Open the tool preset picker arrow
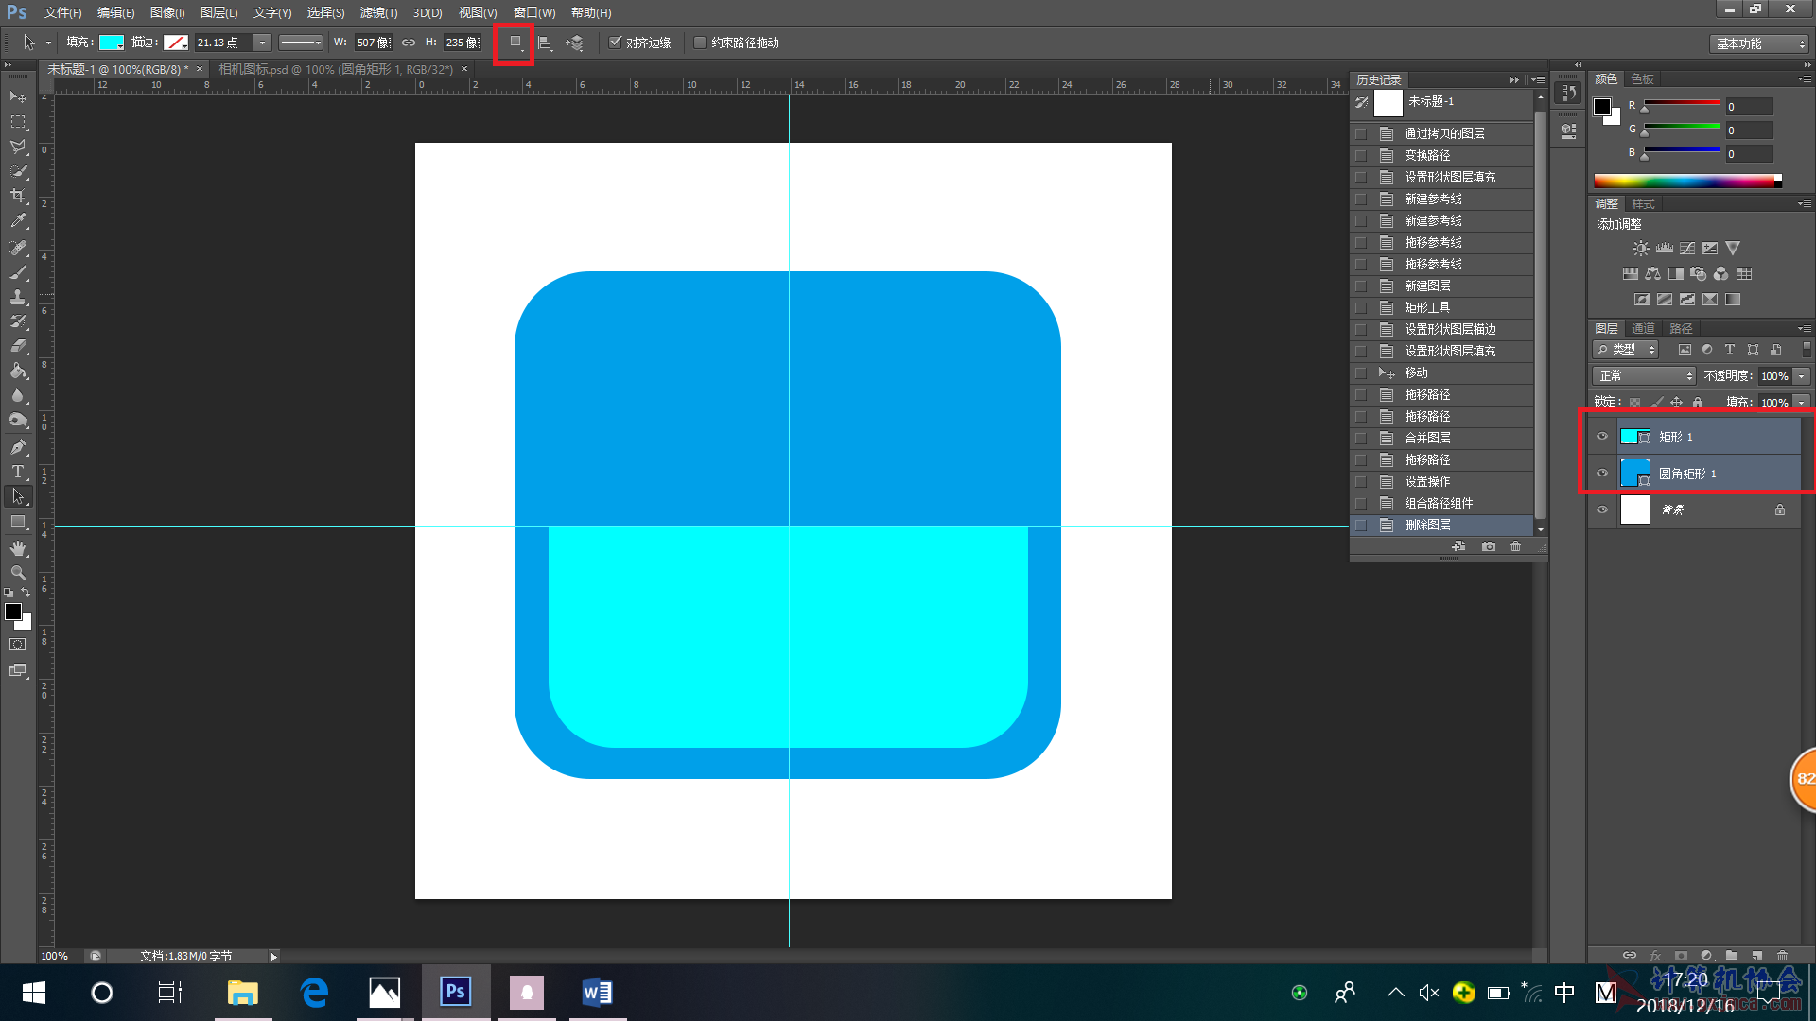Viewport: 1816px width, 1021px height. coord(48,43)
